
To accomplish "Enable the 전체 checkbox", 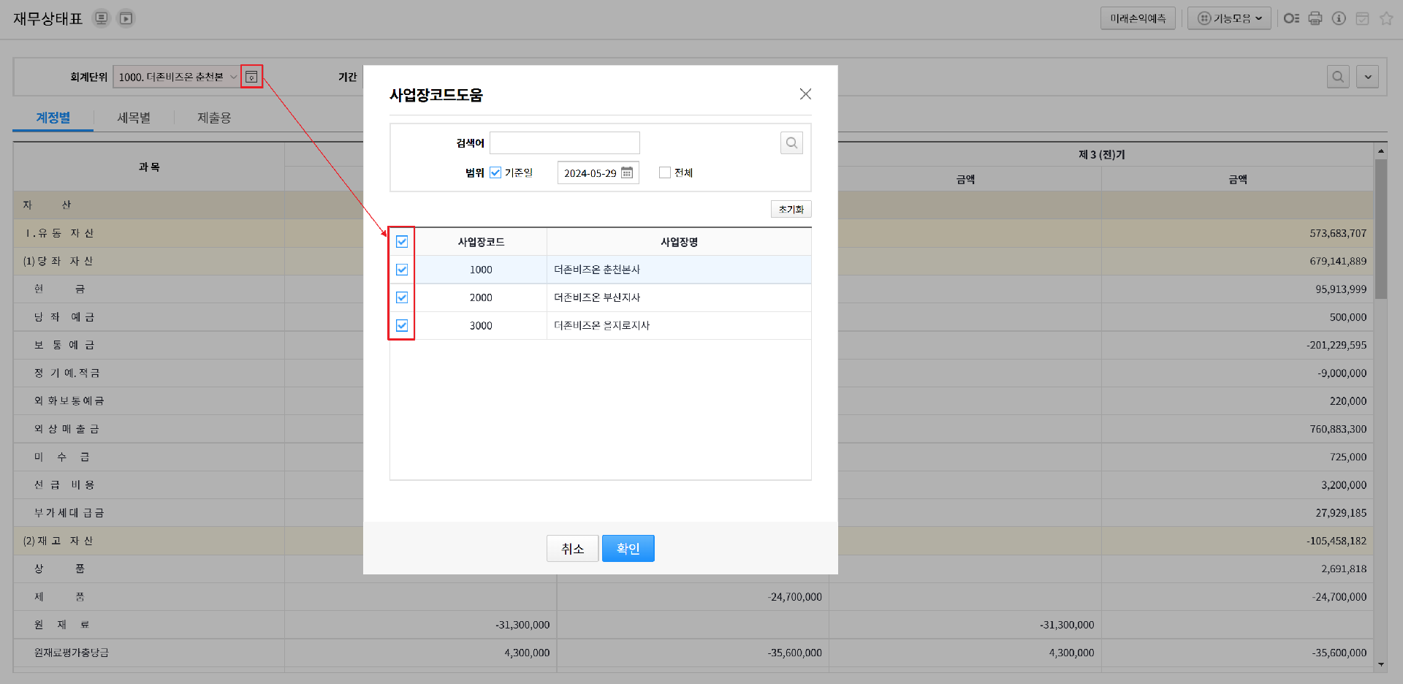I will point(665,172).
